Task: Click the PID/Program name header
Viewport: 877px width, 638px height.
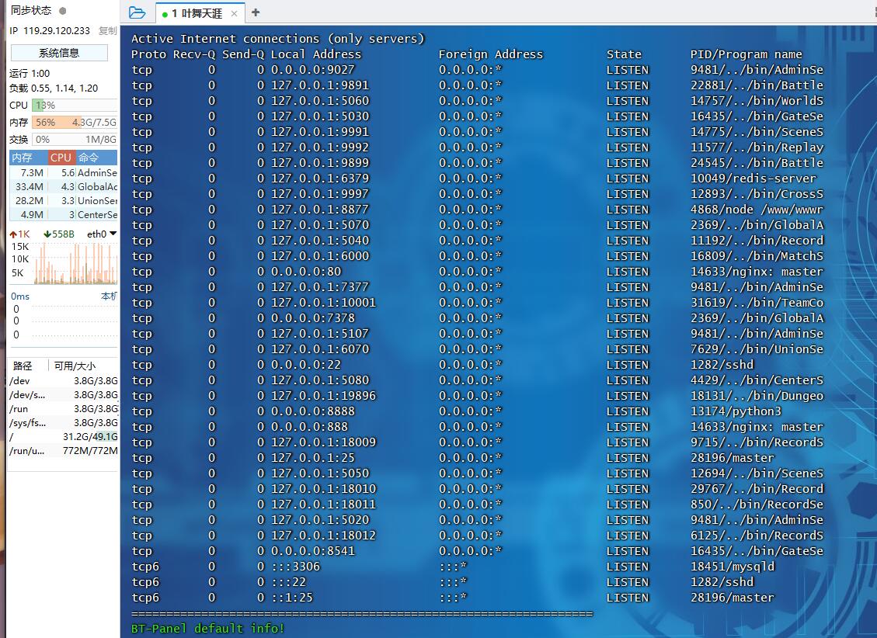Action: (746, 54)
